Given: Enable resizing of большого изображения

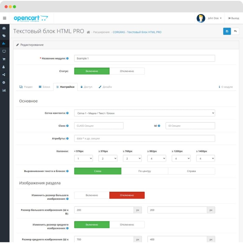Looking at the screenshot, I should [92, 195].
